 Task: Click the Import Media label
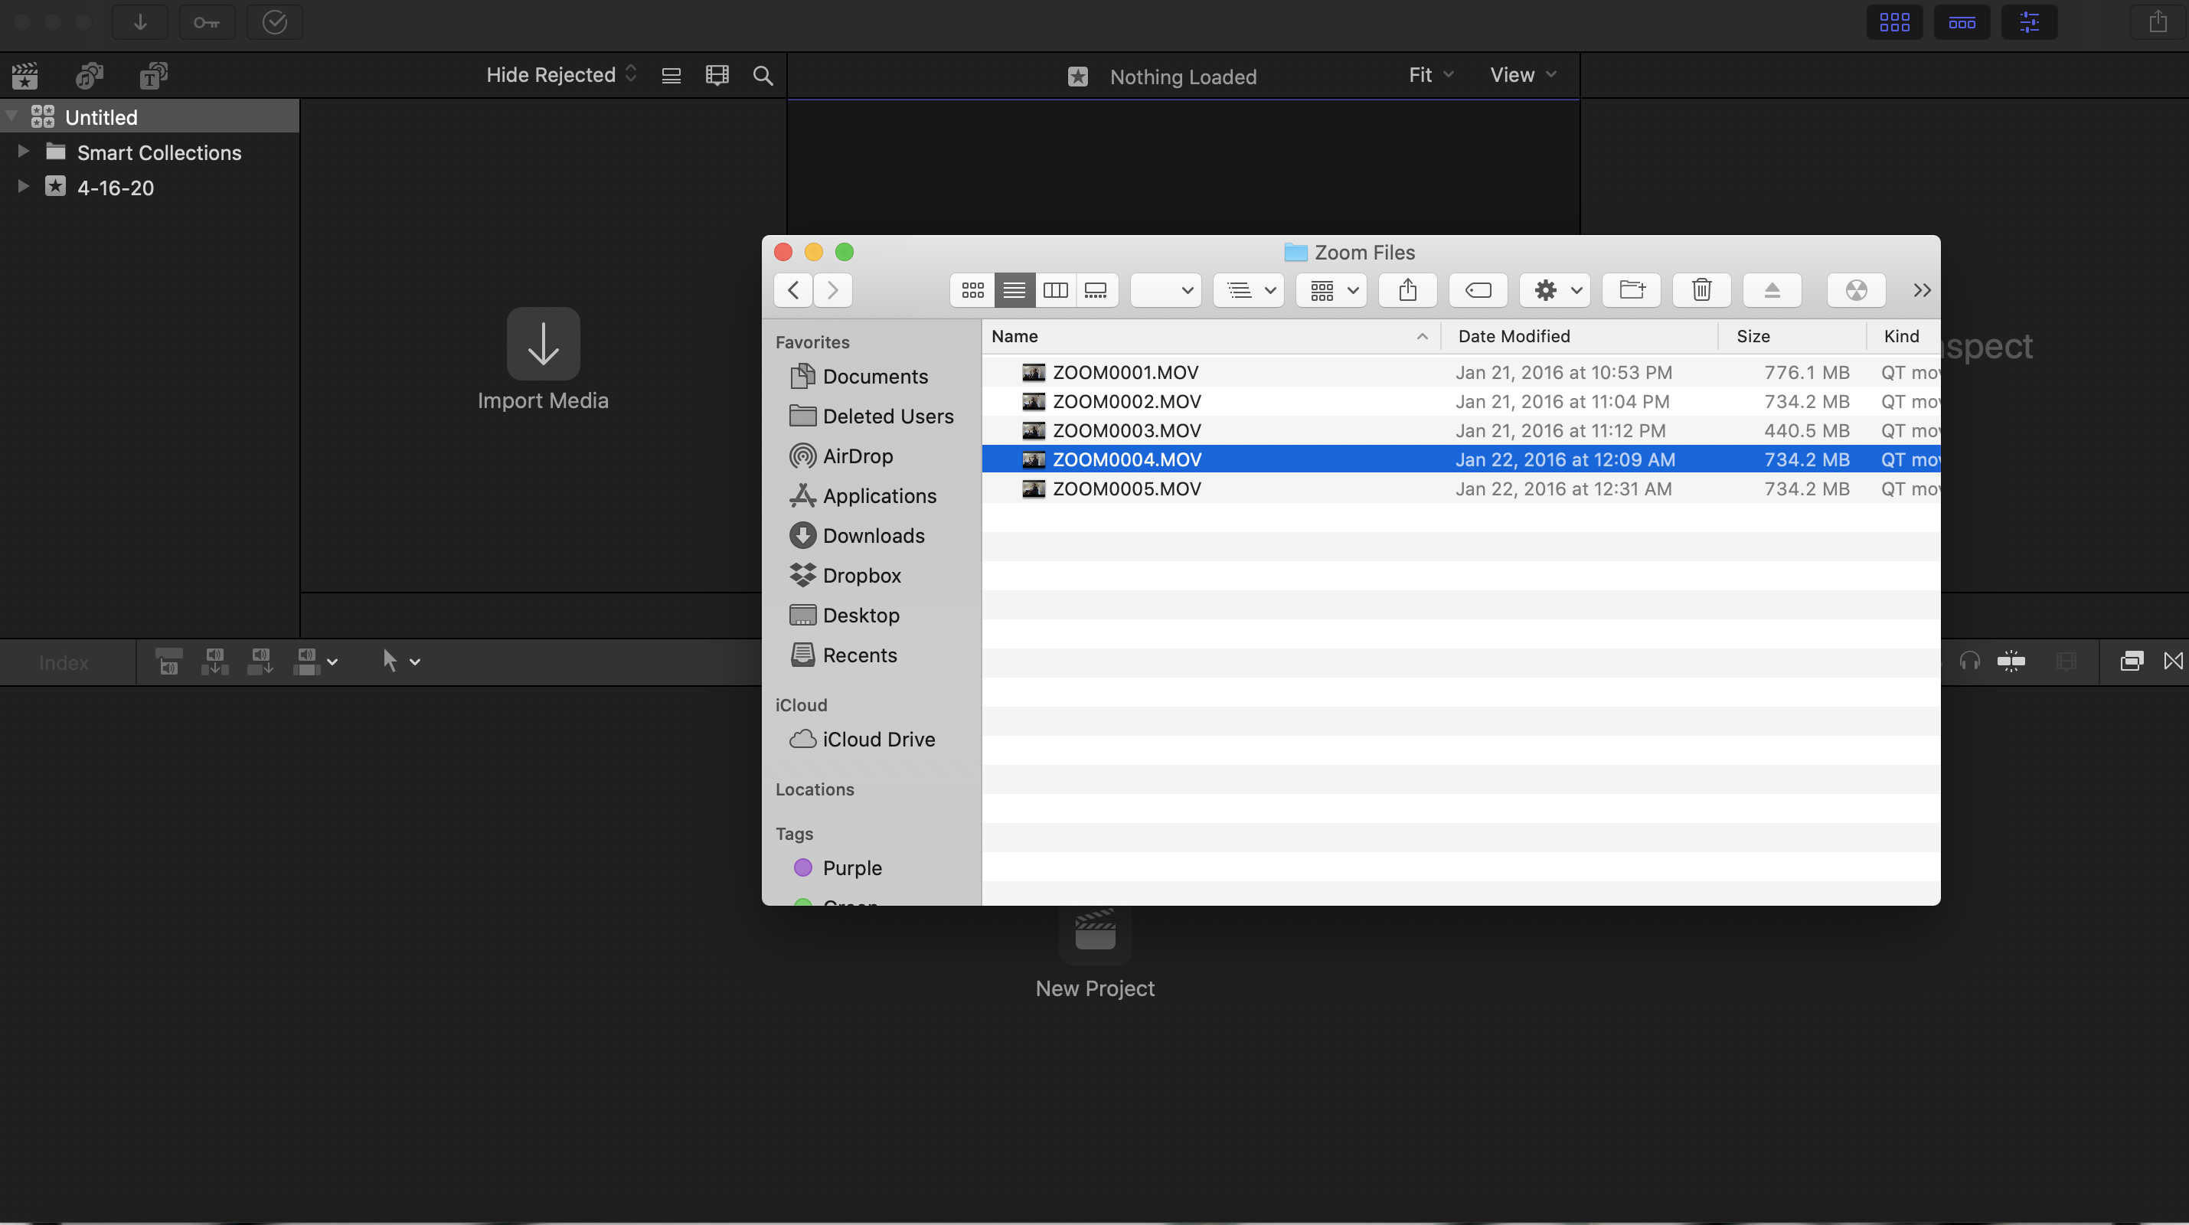(543, 400)
